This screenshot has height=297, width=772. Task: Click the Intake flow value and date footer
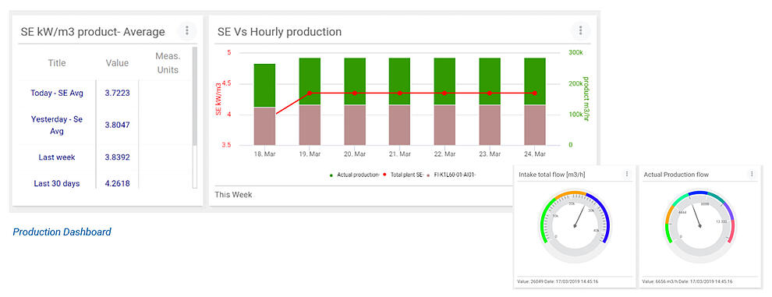558,281
